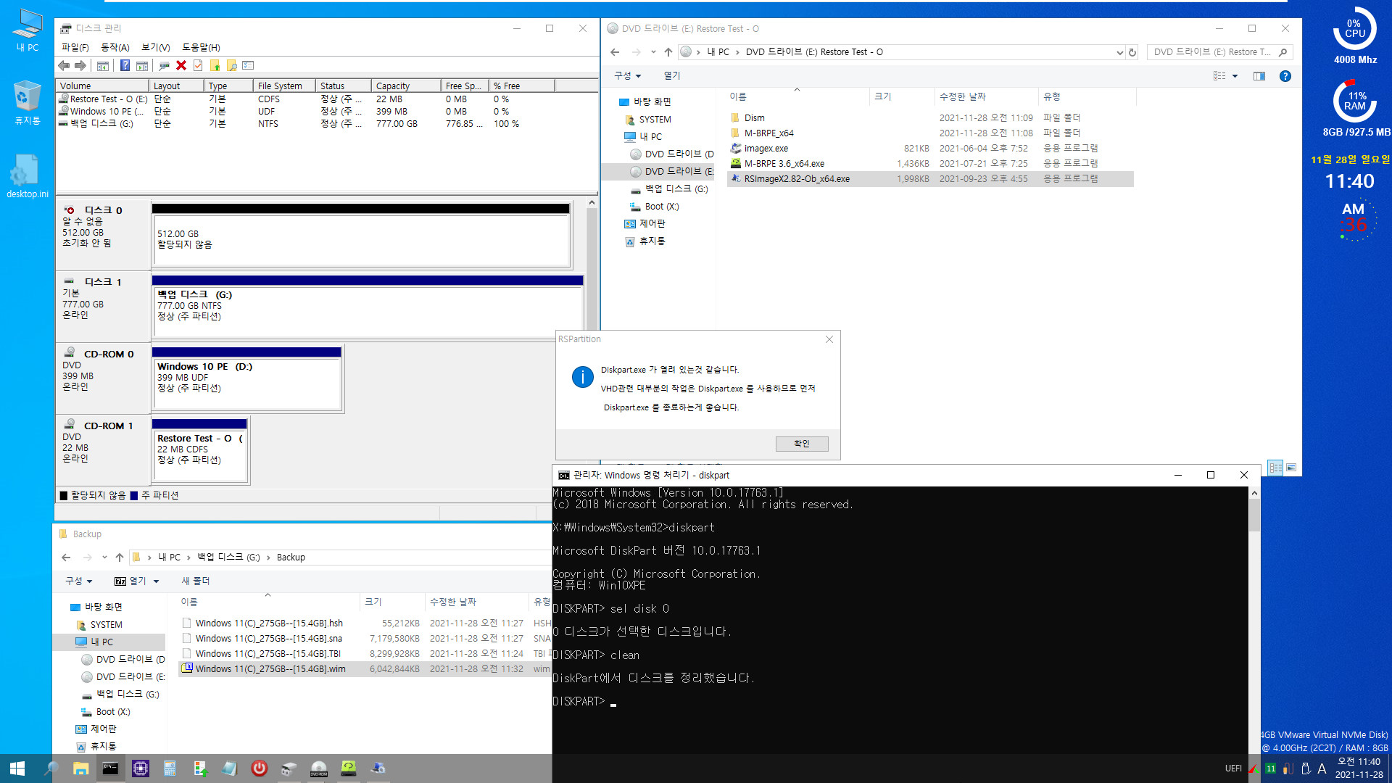The width and height of the screenshot is (1392, 783).
Task: Click the command prompt scrollbar up arrow
Action: [x=1254, y=493]
